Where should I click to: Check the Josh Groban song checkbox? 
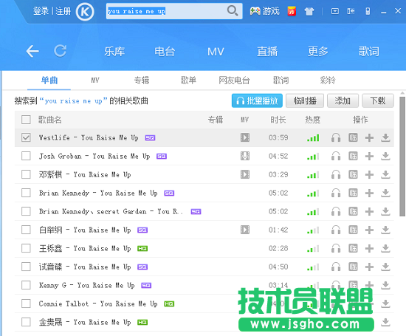pos(26,156)
